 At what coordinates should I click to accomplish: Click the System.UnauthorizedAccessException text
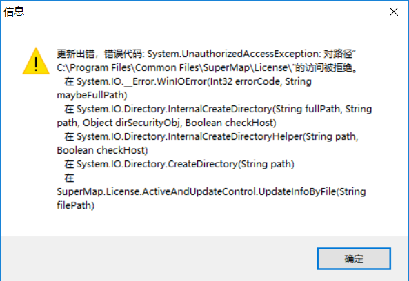pos(232,54)
